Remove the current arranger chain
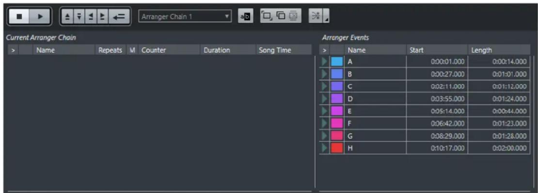This screenshot has height=193, width=538. pyautogui.click(x=293, y=16)
